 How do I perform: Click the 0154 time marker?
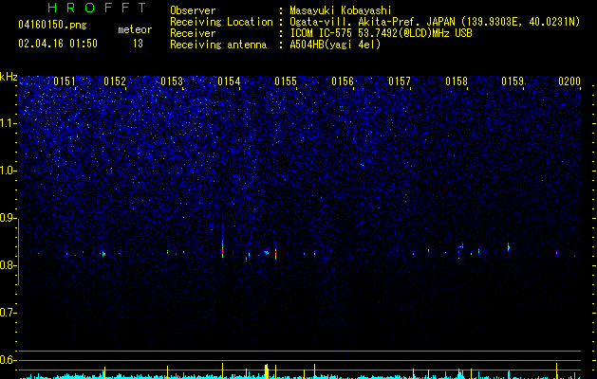[x=229, y=81]
